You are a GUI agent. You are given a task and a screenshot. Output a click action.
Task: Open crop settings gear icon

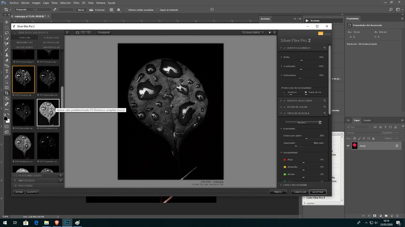pyautogui.click(x=119, y=10)
